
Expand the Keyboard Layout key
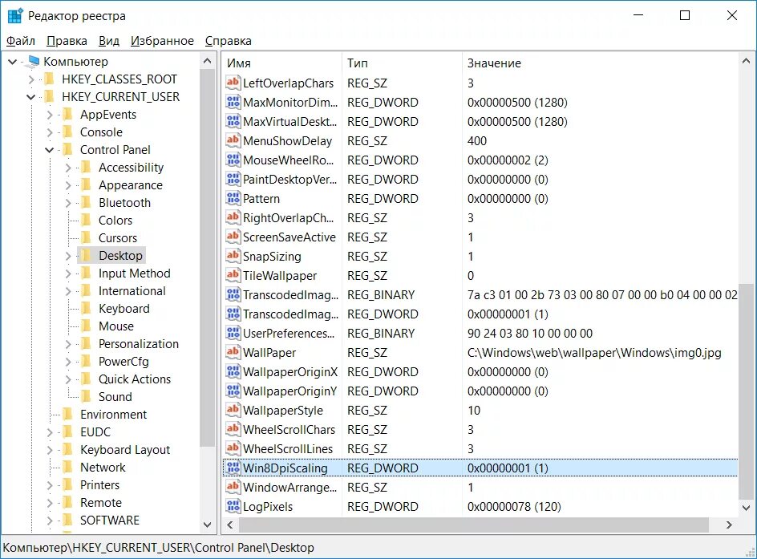point(50,450)
